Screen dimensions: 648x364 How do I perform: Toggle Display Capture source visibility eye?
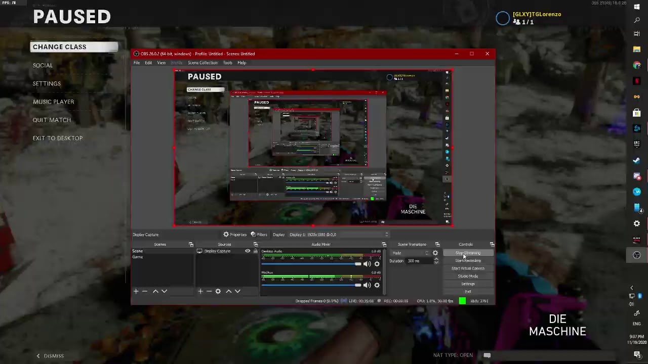tap(248, 251)
